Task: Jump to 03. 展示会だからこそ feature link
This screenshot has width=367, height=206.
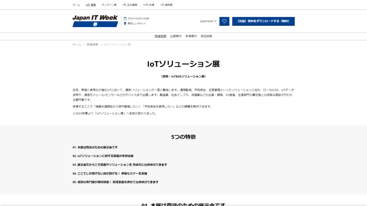Action: [120, 165]
